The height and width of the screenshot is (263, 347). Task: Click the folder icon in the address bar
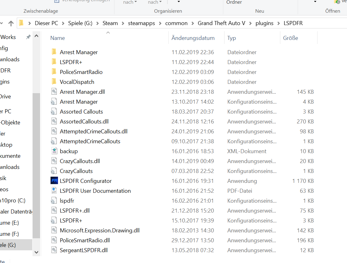click(x=21, y=23)
